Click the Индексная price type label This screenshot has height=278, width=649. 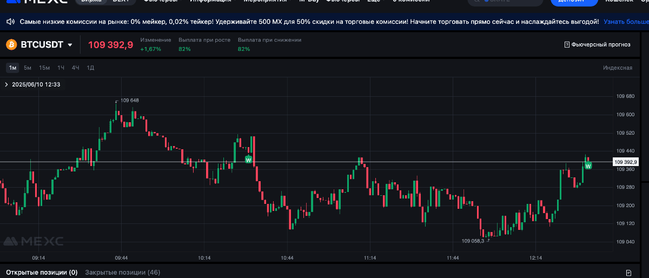[x=618, y=68]
